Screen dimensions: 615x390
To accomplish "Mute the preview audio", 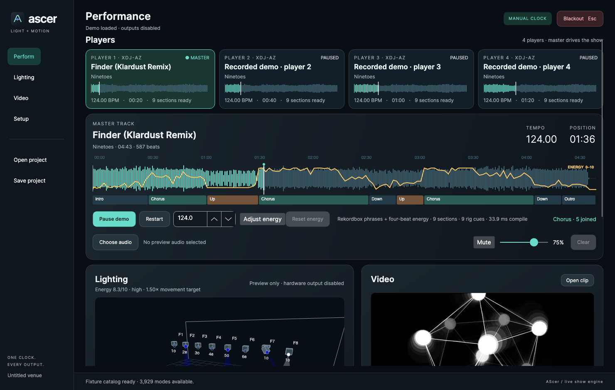I will [484, 242].
